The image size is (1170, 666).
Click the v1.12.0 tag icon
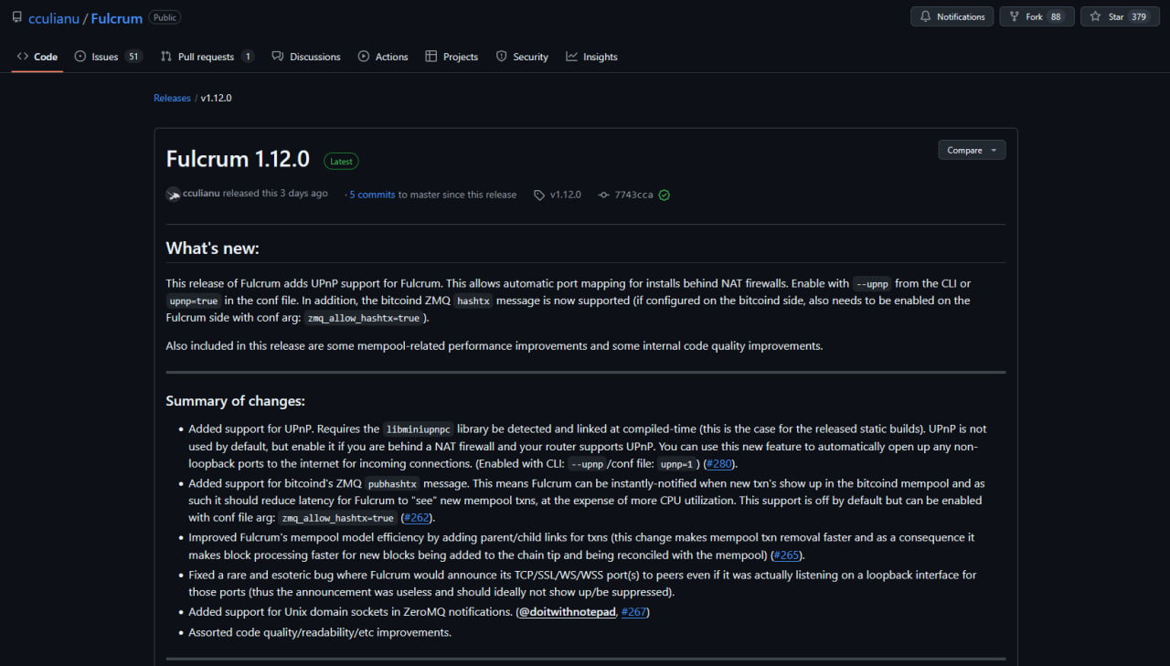click(x=539, y=195)
